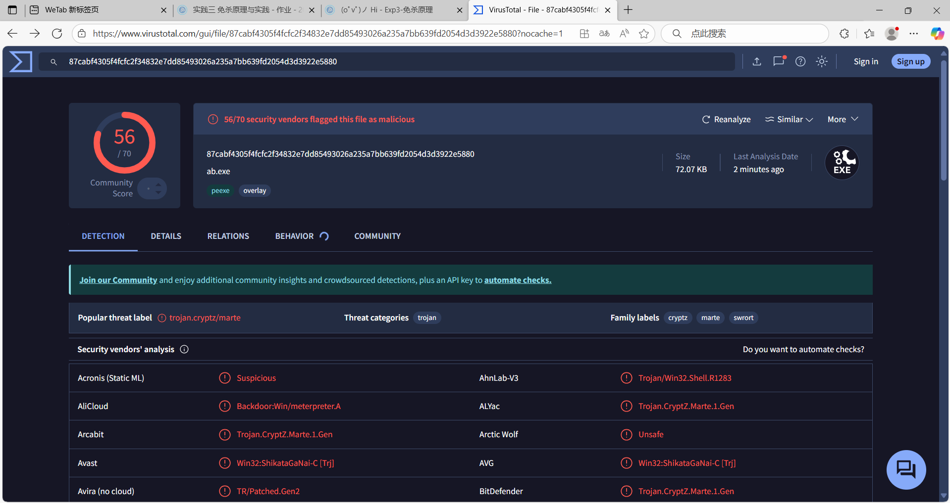The image size is (950, 503).
Task: Click the search magnifier icon in VirusTotal bar
Action: [x=54, y=62]
